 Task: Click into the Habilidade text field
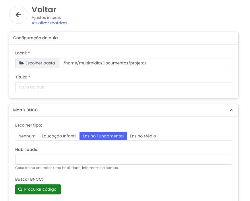coord(123,159)
